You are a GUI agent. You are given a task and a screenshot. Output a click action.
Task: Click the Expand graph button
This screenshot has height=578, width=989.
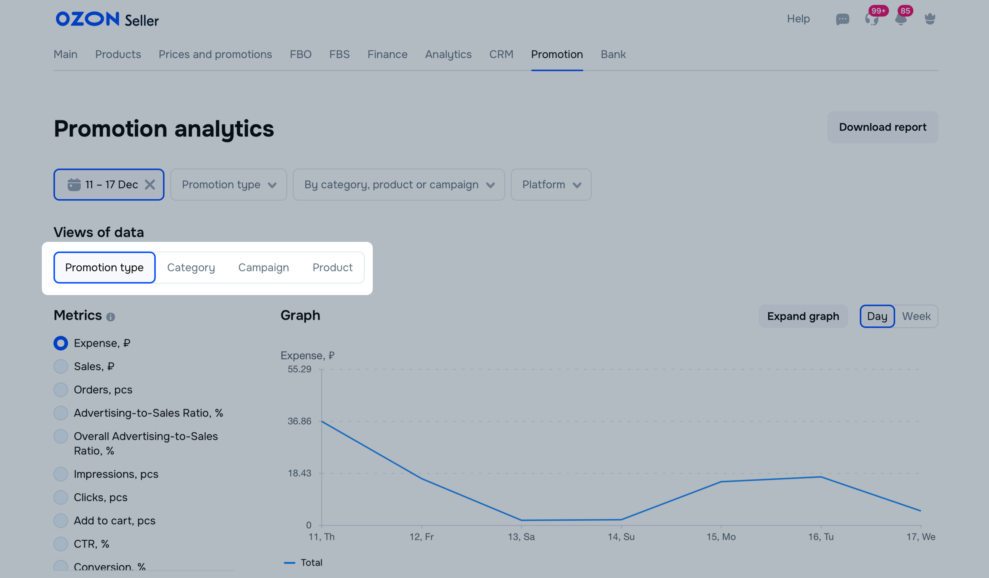pos(803,316)
